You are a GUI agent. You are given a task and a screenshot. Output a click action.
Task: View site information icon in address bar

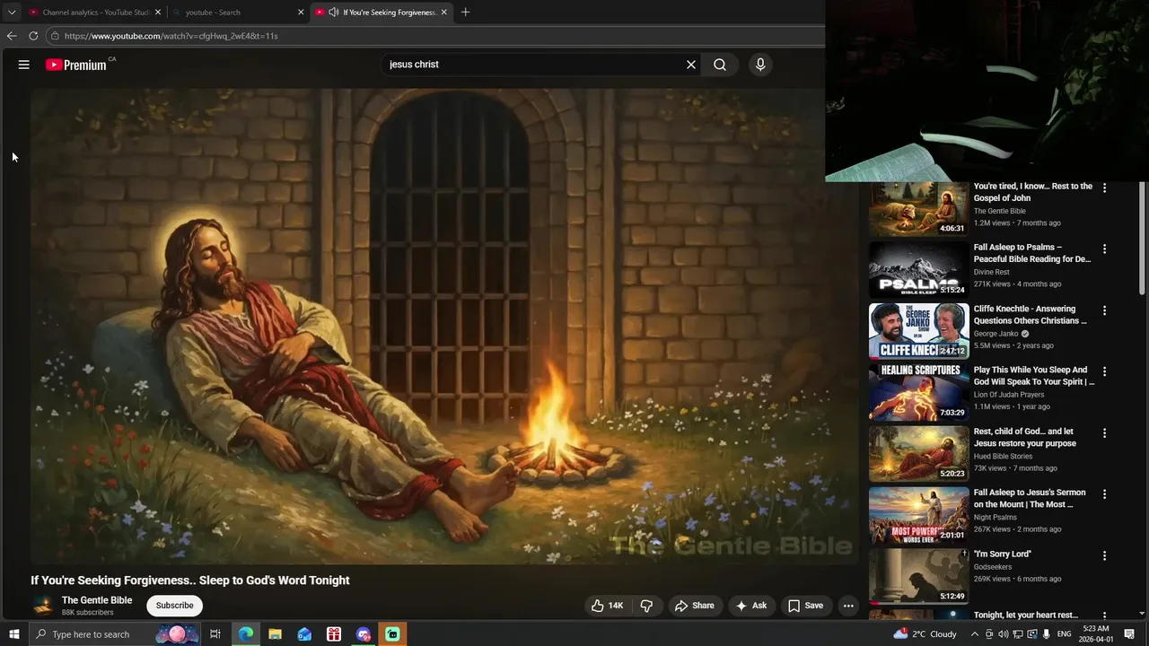click(55, 36)
